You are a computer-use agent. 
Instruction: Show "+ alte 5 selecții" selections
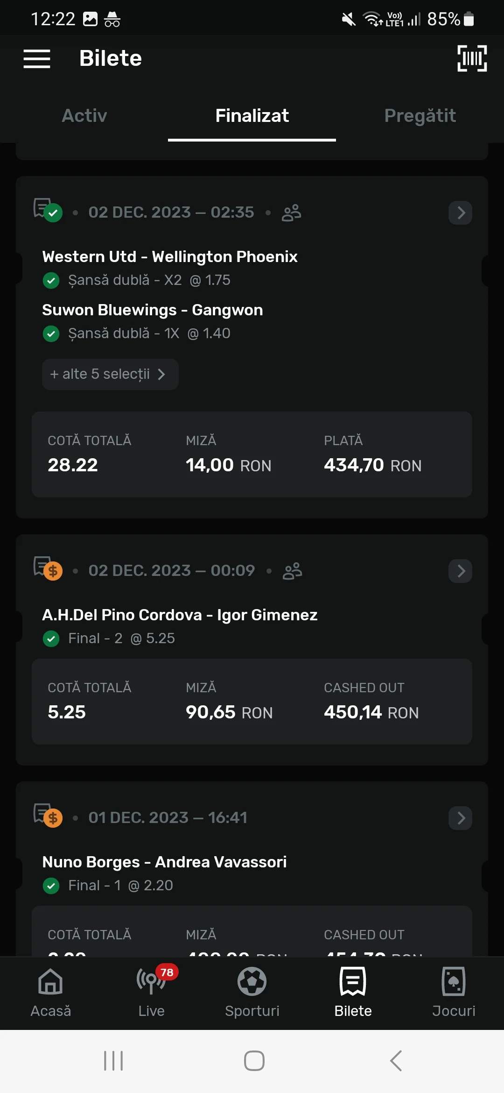tap(110, 374)
